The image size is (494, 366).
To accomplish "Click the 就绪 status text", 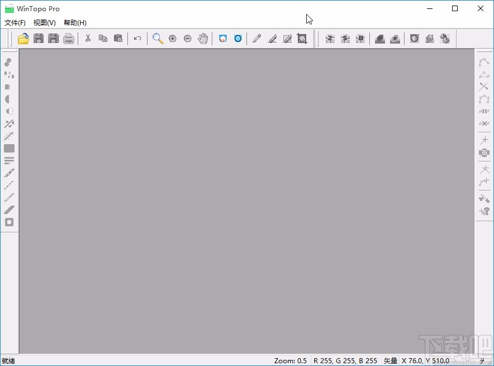I will 8,361.
